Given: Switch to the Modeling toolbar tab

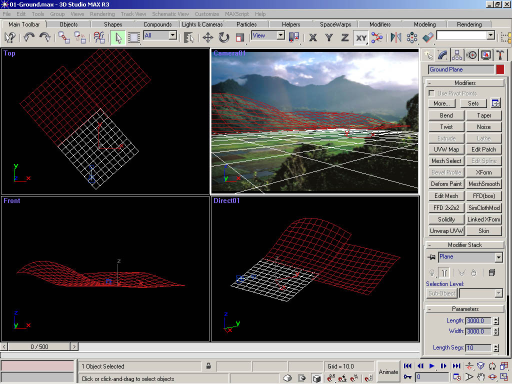Looking at the screenshot, I should (x=424, y=23).
